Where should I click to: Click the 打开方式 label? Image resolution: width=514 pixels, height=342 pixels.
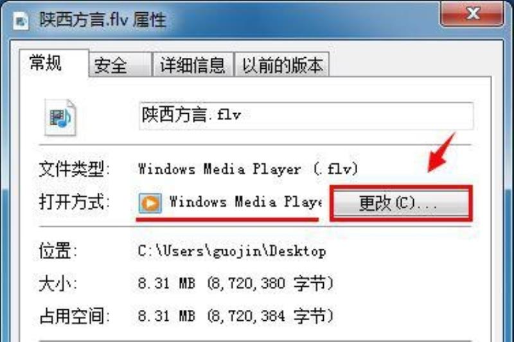click(74, 202)
